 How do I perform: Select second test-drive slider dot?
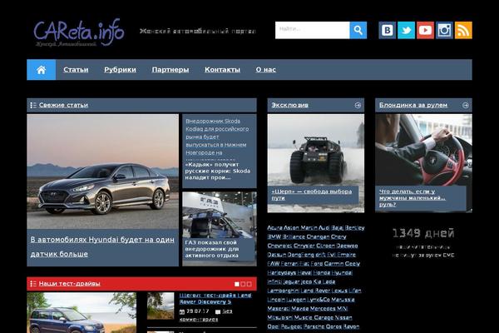click(243, 284)
